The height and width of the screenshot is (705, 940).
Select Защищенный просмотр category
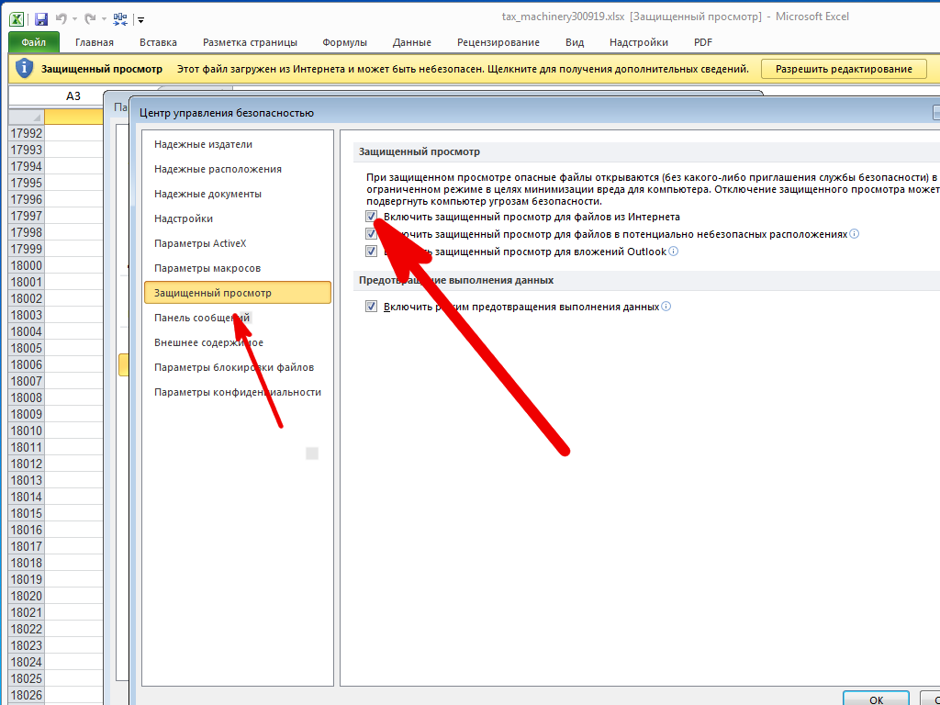point(238,293)
